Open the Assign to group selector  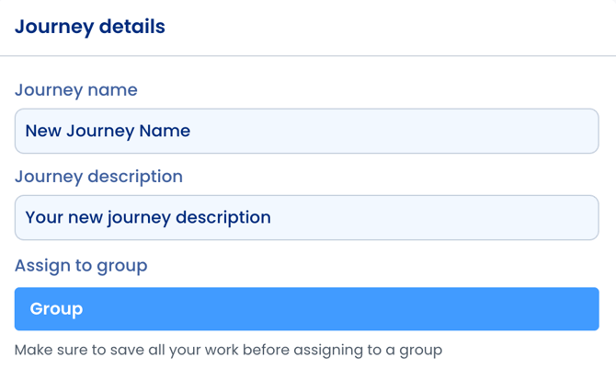point(306,309)
